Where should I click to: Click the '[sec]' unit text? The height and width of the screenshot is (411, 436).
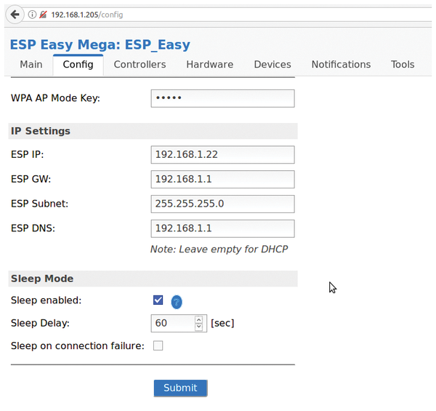(x=222, y=324)
